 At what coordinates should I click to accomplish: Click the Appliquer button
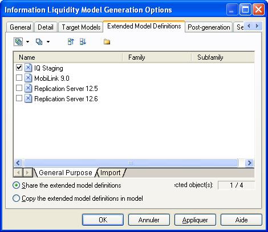point(195,220)
